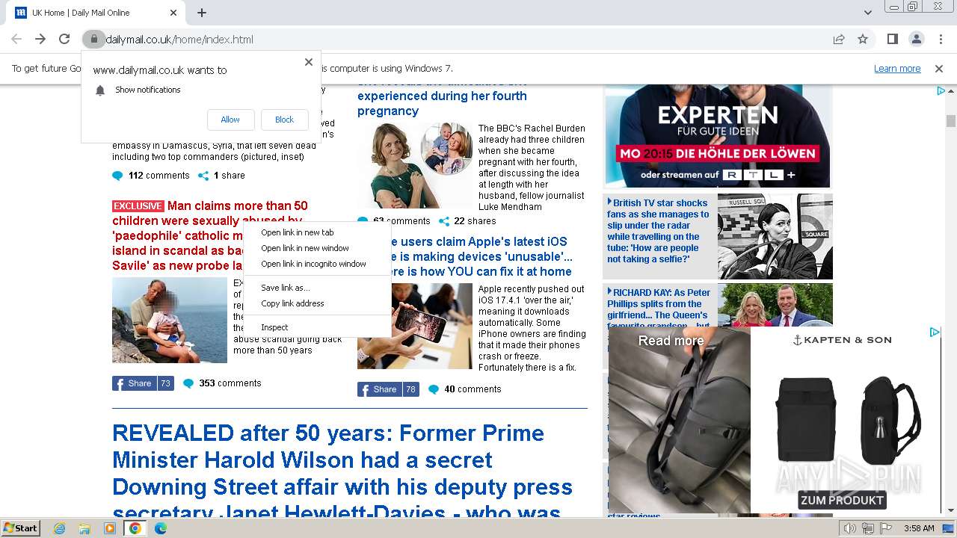Launch Microsoft Edge from taskbar
Screen dimensions: 957x538
coord(161,528)
